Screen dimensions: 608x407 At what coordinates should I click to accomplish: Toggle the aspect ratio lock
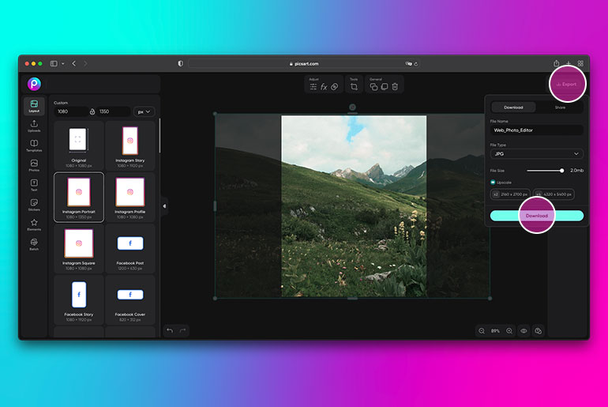(x=92, y=111)
